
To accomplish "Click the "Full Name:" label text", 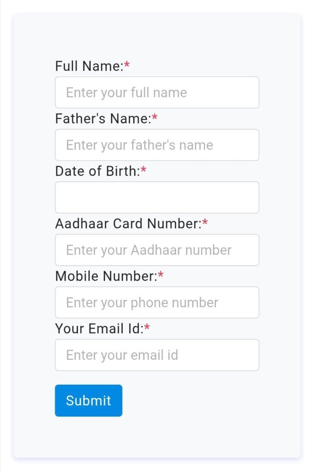I will (89, 66).
